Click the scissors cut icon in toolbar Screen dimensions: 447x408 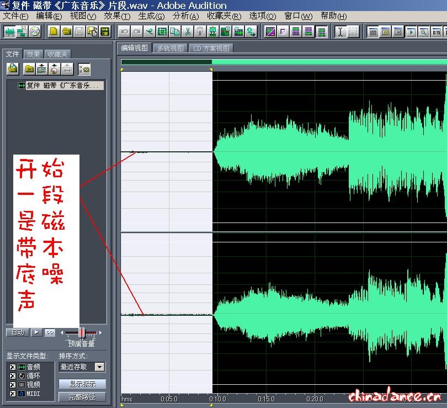(x=188, y=31)
